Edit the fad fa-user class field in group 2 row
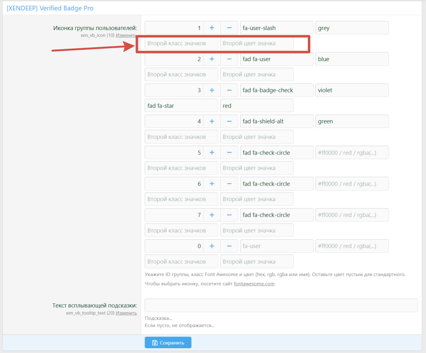The width and height of the screenshot is (426, 353). [277, 59]
